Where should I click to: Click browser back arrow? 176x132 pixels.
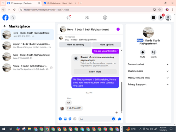coord(4,10)
